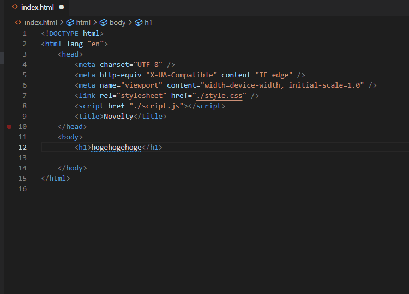Click line number 12 in the gutter
The width and height of the screenshot is (409, 294).
point(22,148)
